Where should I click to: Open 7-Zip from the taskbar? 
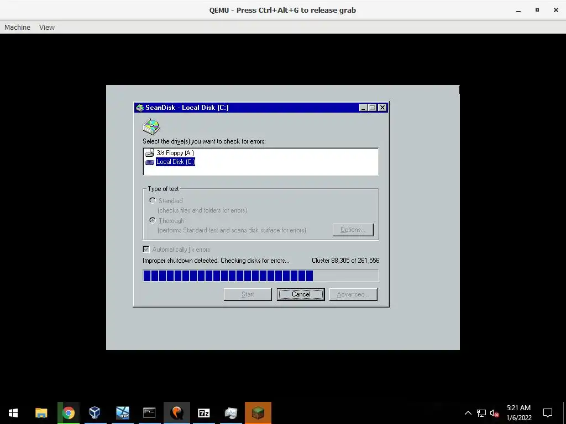203,413
